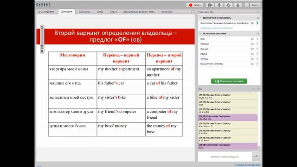This screenshot has width=297, height=167.
Task: Select the Докладчик tab
Action: tap(67, 12)
